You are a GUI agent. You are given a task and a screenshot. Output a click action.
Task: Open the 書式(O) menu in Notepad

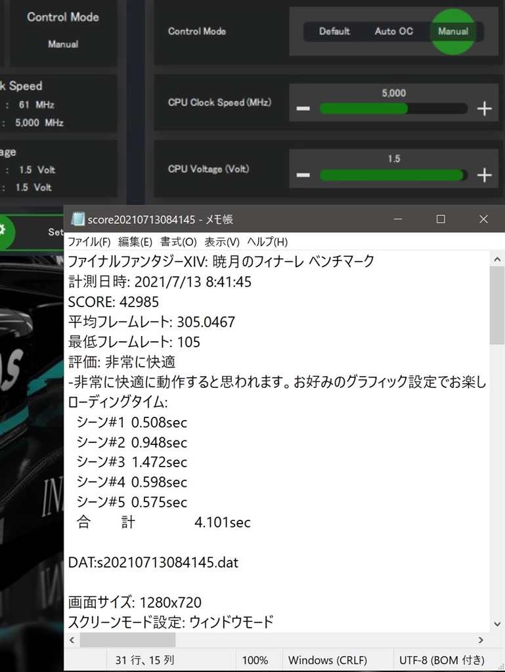179,241
